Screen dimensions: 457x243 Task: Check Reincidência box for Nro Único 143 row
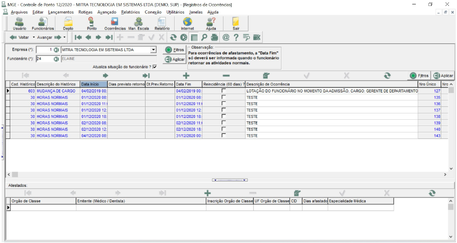tap(224, 136)
